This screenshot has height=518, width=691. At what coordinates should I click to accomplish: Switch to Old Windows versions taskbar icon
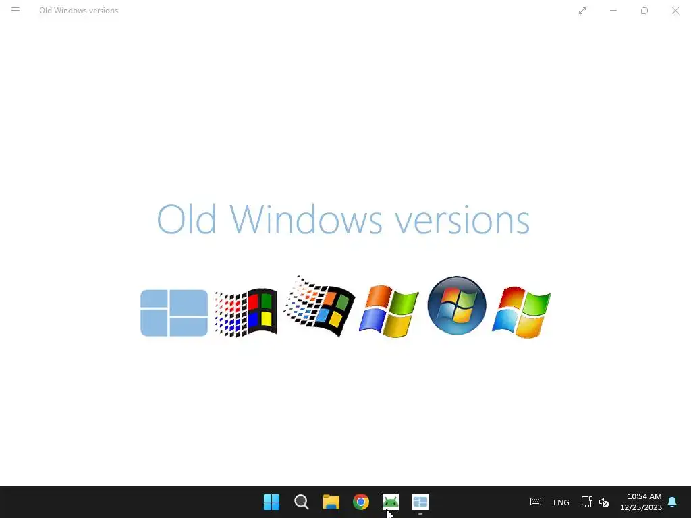coord(420,502)
